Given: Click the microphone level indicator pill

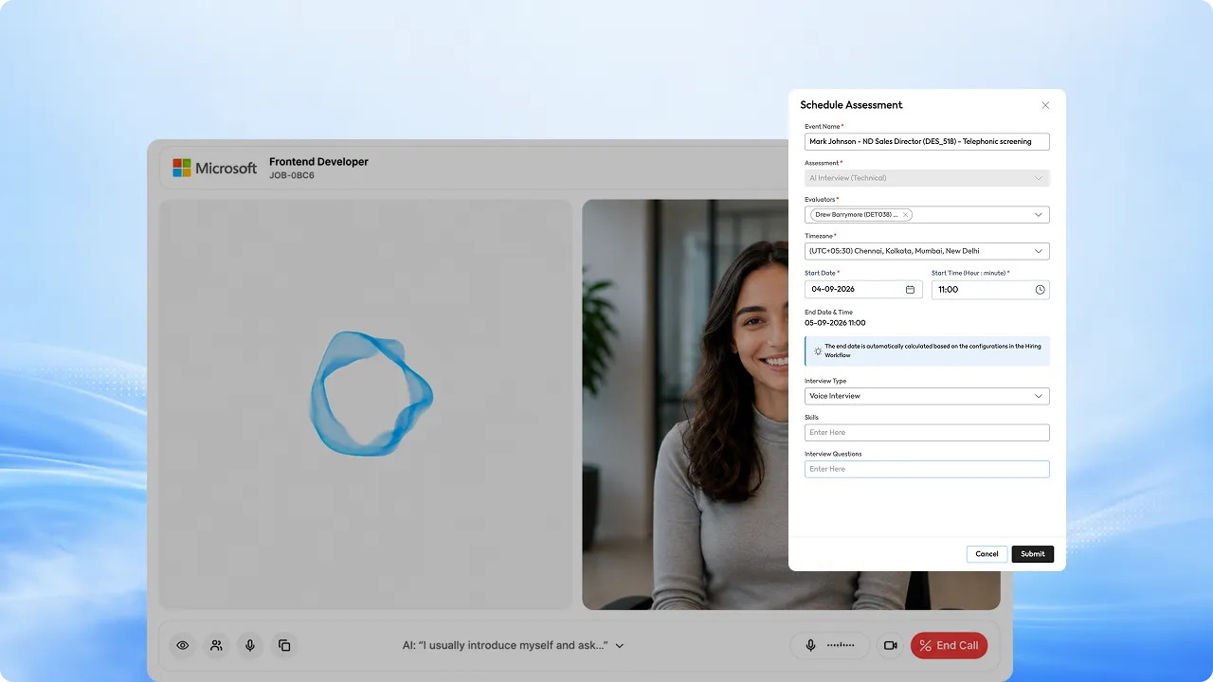Looking at the screenshot, I should coord(830,645).
